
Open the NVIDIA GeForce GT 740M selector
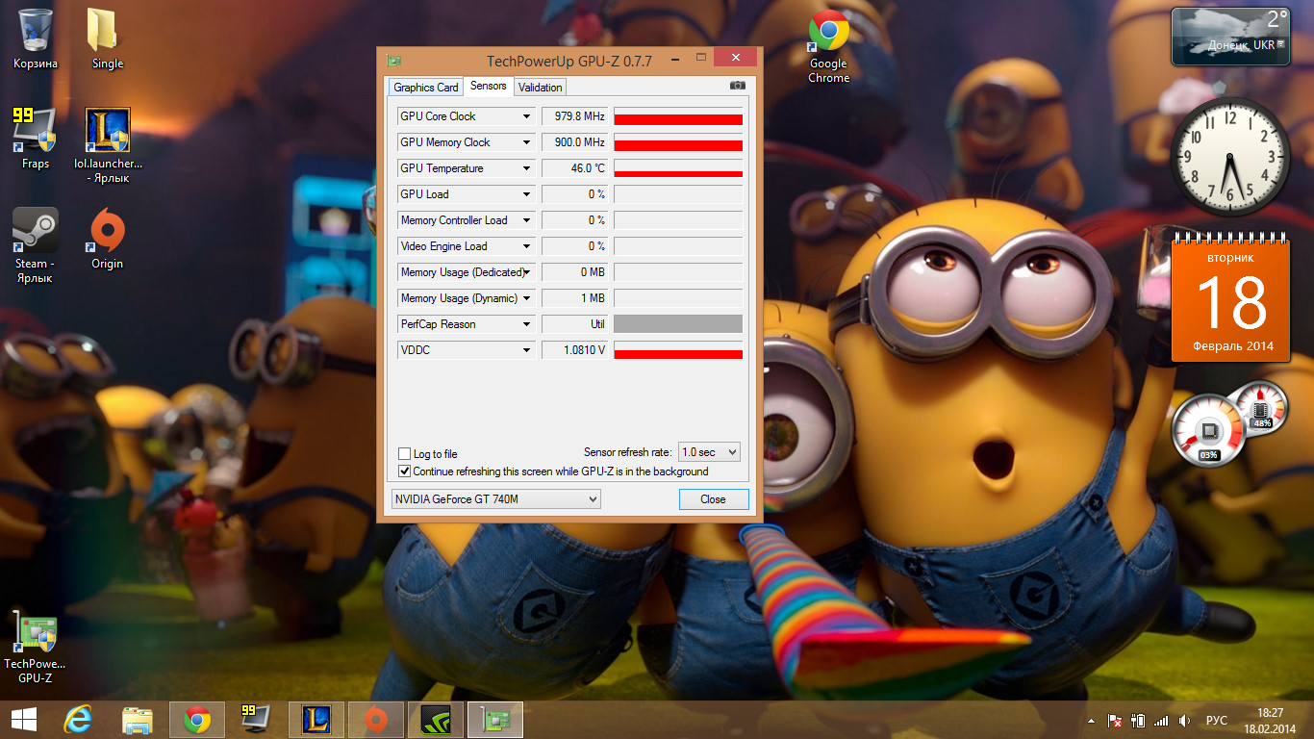pyautogui.click(x=496, y=499)
